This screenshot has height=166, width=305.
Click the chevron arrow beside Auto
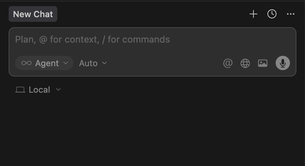pos(105,63)
